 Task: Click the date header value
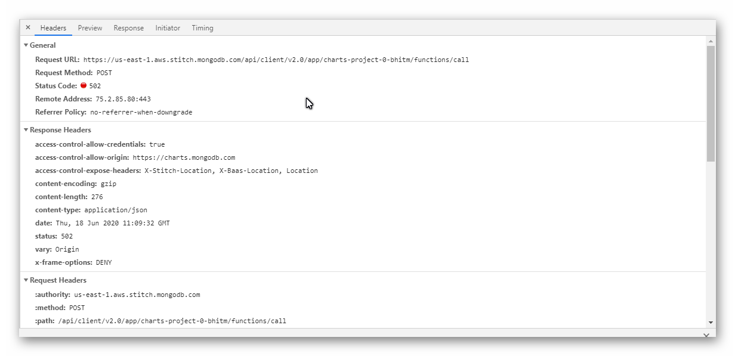coord(113,223)
